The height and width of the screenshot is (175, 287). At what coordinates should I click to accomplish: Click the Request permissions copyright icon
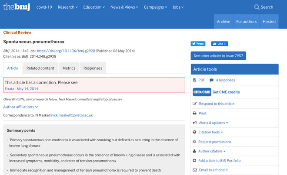coord(194,142)
